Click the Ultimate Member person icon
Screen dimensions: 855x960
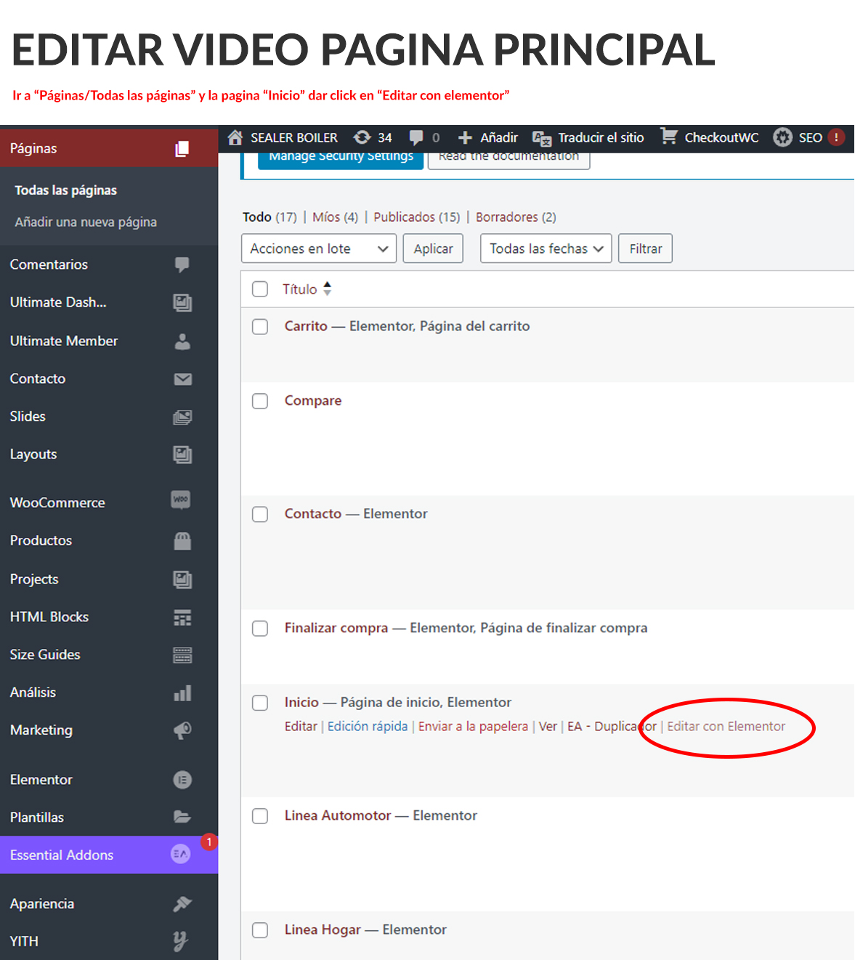tap(182, 341)
